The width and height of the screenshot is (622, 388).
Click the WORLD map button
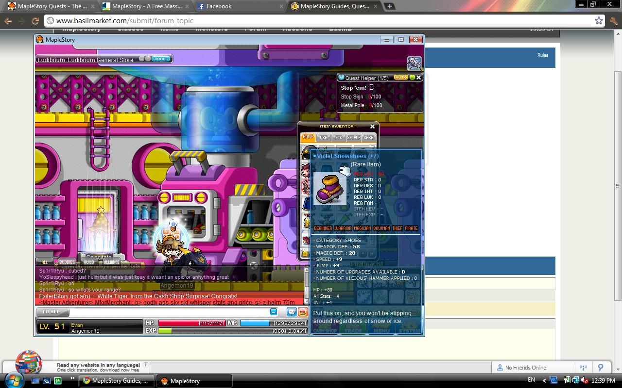160,59
